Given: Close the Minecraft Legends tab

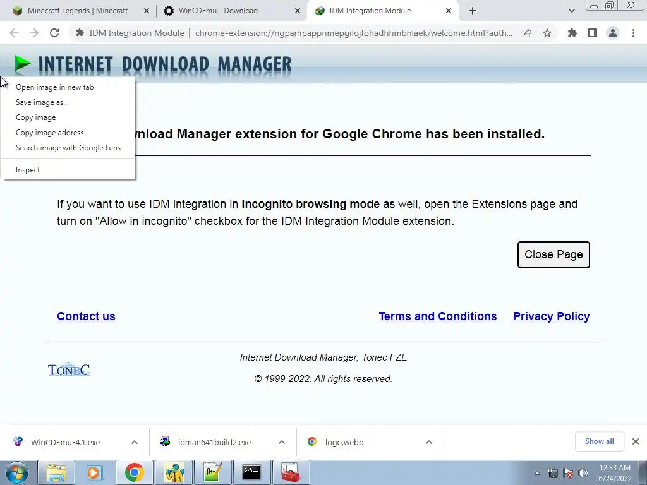Looking at the screenshot, I should pos(146,11).
